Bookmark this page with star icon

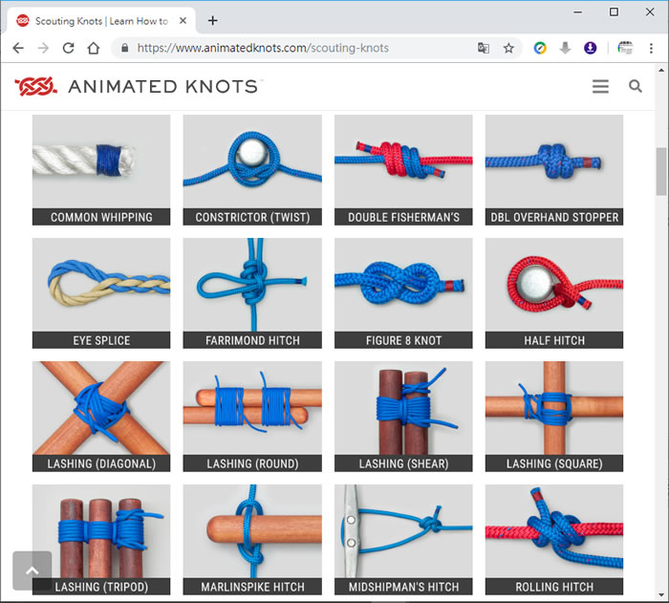click(x=509, y=48)
